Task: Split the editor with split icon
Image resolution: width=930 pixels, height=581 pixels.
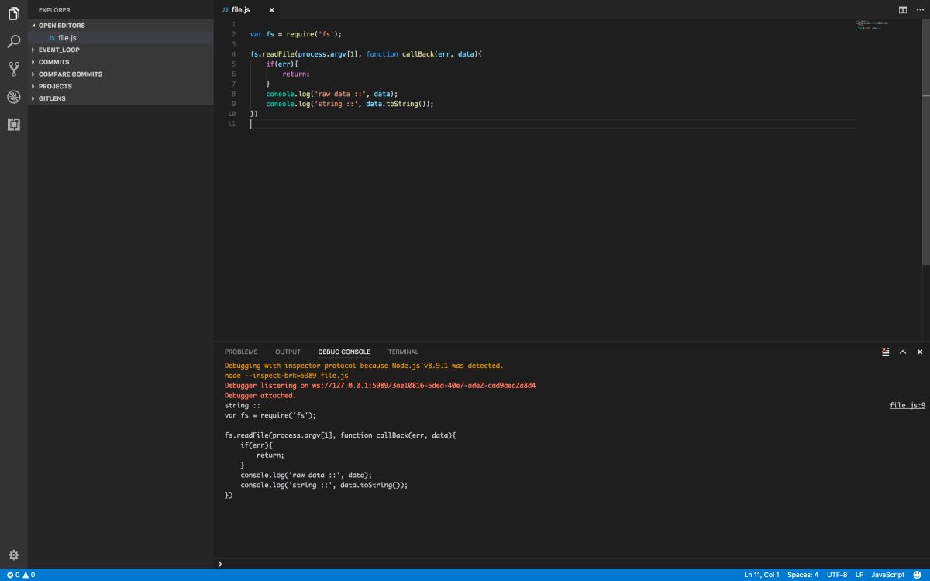Action: click(x=902, y=10)
